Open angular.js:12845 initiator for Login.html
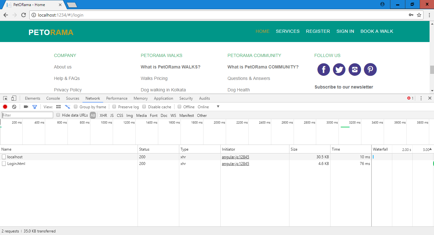The width and height of the screenshot is (434, 235). [235, 164]
